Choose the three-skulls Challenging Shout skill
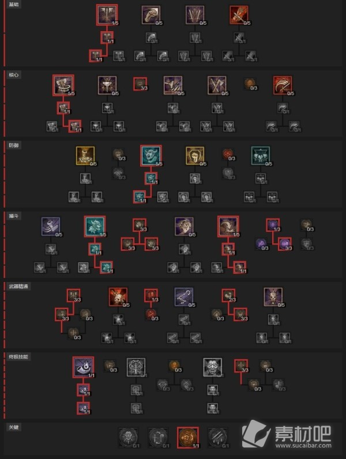Image resolution: width=346 pixels, height=459 pixels. click(261, 156)
